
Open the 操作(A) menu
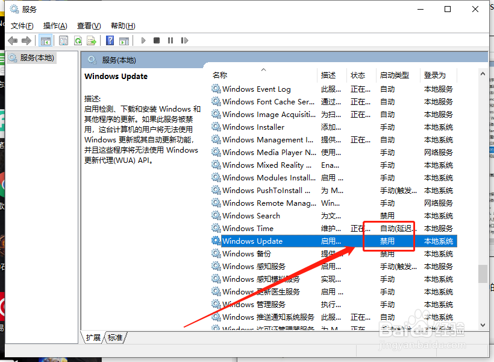coord(55,26)
